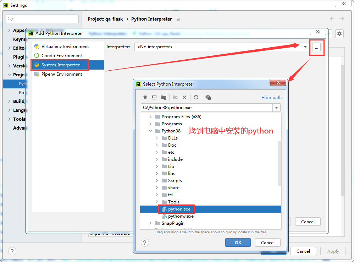Select System Interpreter option

[x=68, y=65]
